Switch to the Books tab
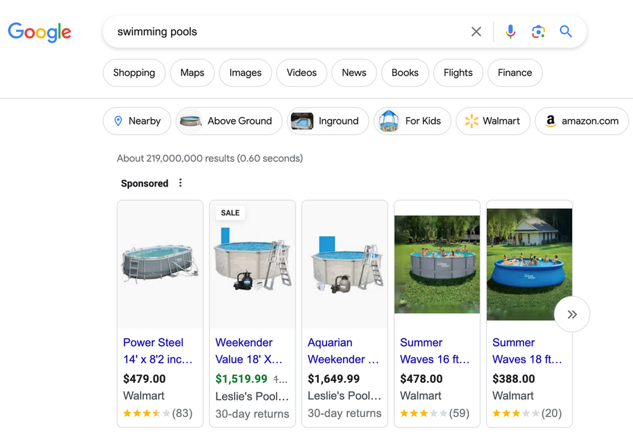Image resolution: width=633 pixels, height=436 pixels. pos(405,73)
